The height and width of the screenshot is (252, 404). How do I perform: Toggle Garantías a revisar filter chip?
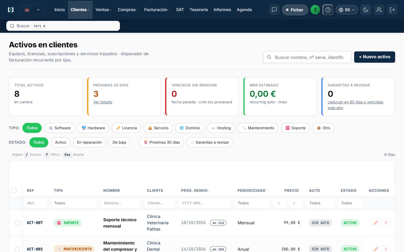coord(210,142)
